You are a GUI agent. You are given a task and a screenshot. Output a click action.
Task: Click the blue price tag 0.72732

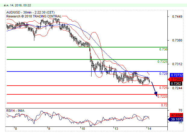[x=176, y=75]
